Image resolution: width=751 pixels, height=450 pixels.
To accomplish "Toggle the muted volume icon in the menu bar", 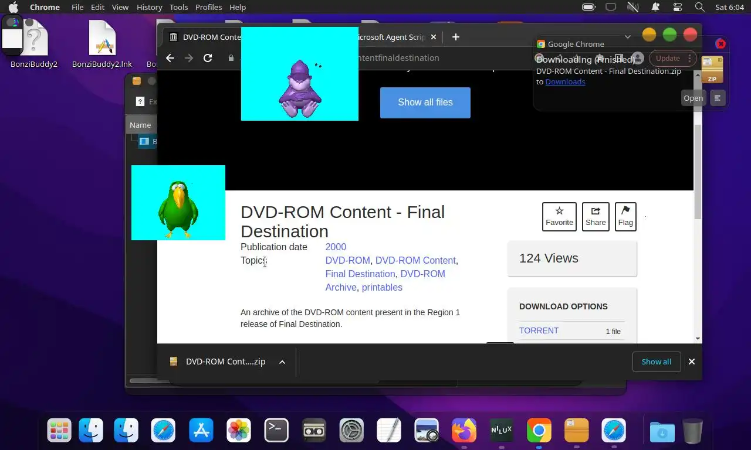I will (x=632, y=7).
